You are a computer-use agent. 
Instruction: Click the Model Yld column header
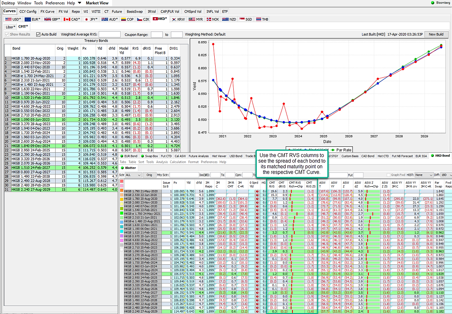tap(124, 51)
